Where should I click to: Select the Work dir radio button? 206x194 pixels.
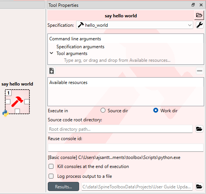(156, 110)
